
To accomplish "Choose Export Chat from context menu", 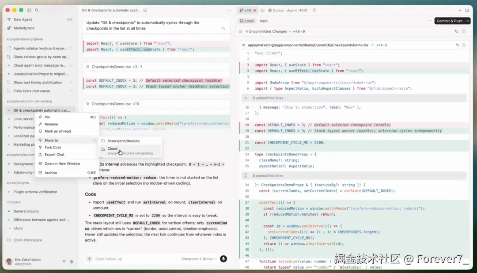I will click(x=67, y=155).
